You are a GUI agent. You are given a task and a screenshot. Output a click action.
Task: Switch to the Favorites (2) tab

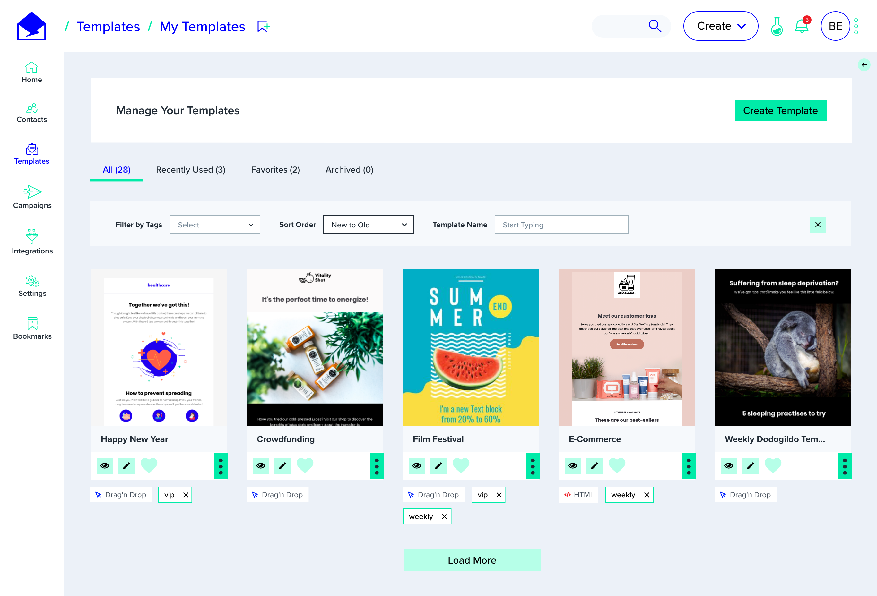(275, 170)
